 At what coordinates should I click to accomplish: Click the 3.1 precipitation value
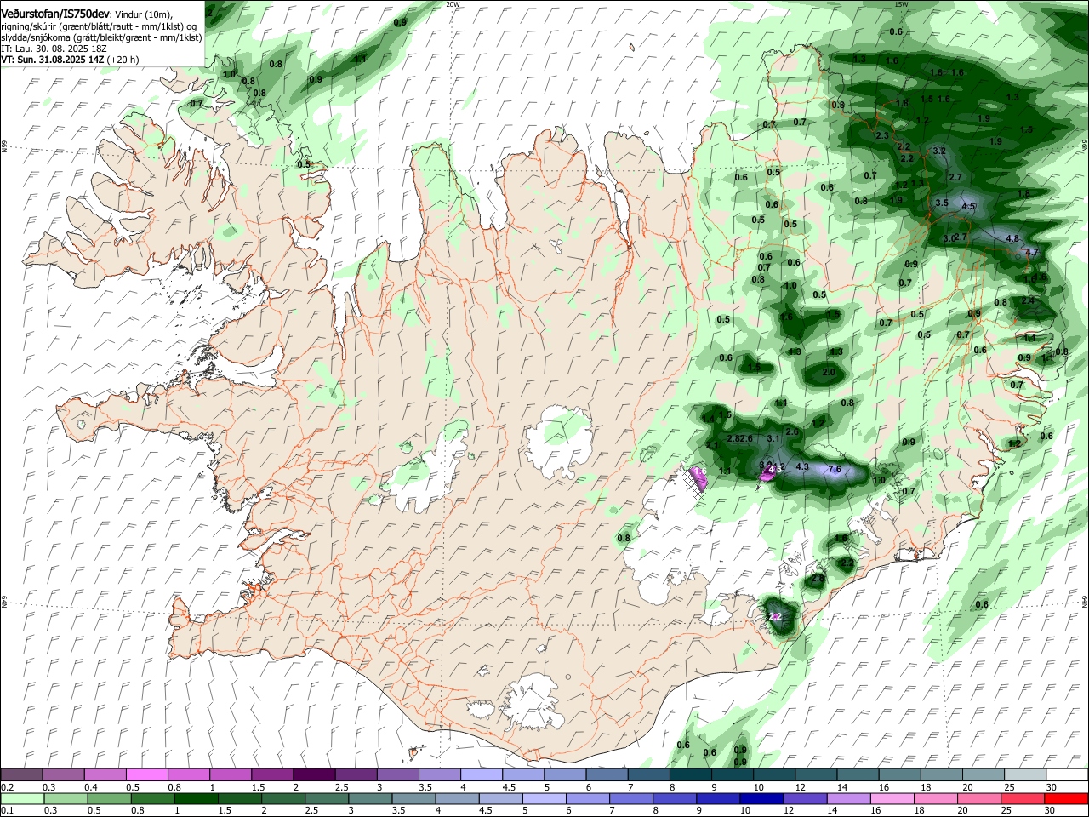[x=773, y=438]
